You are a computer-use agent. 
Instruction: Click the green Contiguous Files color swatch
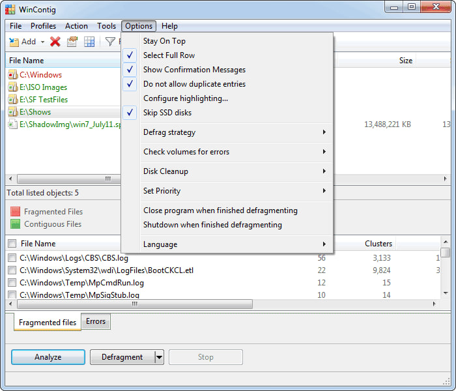15,224
